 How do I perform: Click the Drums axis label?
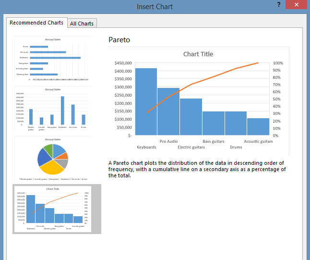tap(236, 147)
